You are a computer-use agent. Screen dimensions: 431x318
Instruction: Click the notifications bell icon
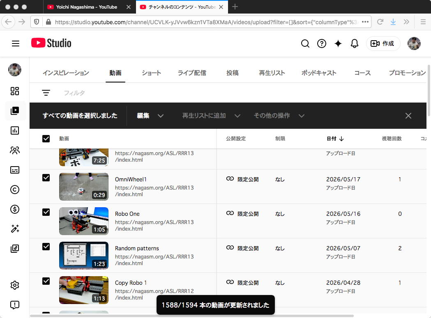click(355, 43)
